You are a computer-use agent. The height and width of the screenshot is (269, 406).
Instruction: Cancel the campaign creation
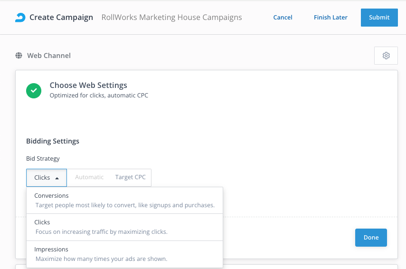click(283, 18)
